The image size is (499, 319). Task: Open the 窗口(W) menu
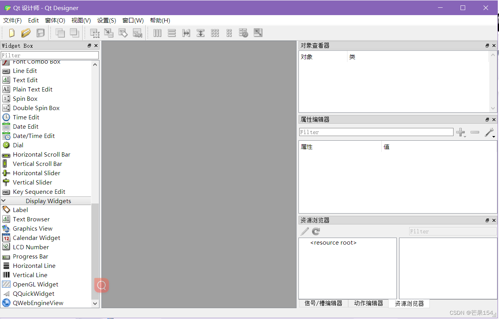click(x=133, y=20)
